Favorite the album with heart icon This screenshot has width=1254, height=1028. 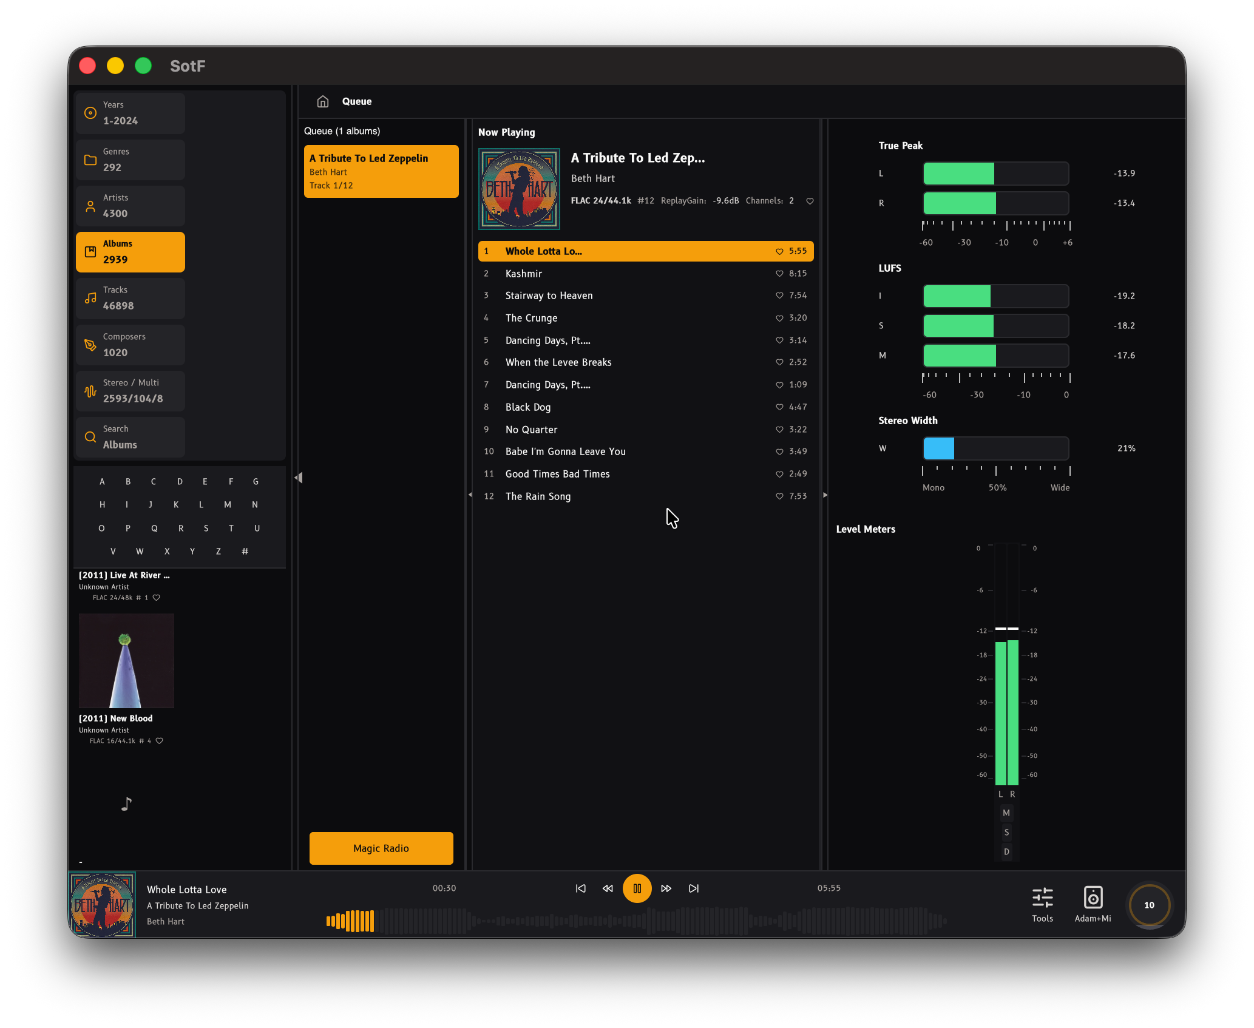pyautogui.click(x=810, y=201)
